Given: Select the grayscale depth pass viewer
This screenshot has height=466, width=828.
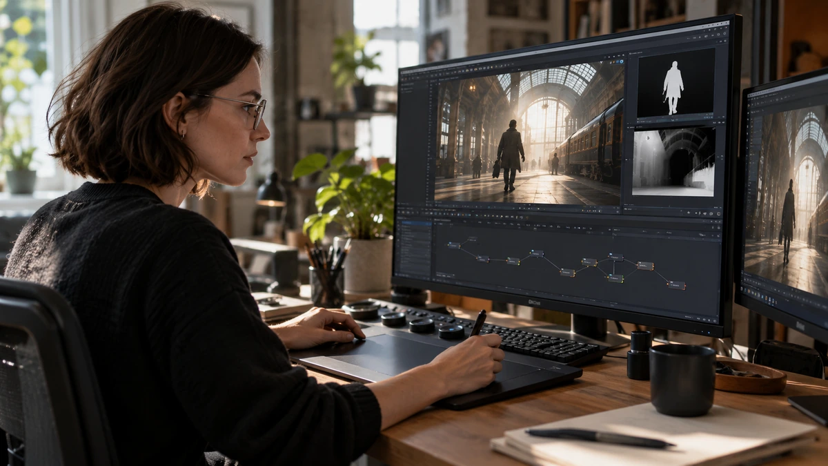Looking at the screenshot, I should (673, 161).
